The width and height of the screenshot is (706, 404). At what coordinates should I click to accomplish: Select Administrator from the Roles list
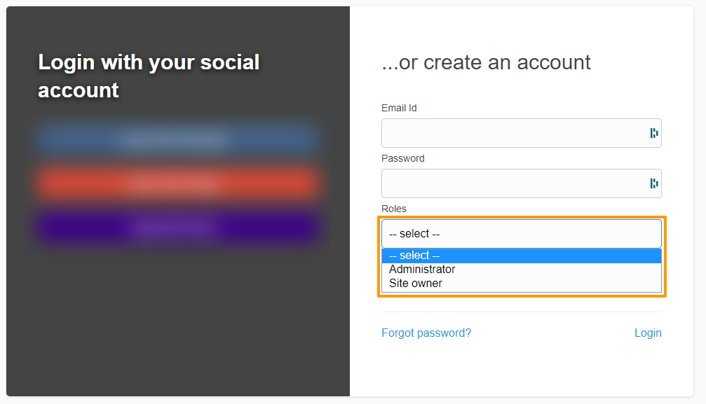(x=422, y=270)
